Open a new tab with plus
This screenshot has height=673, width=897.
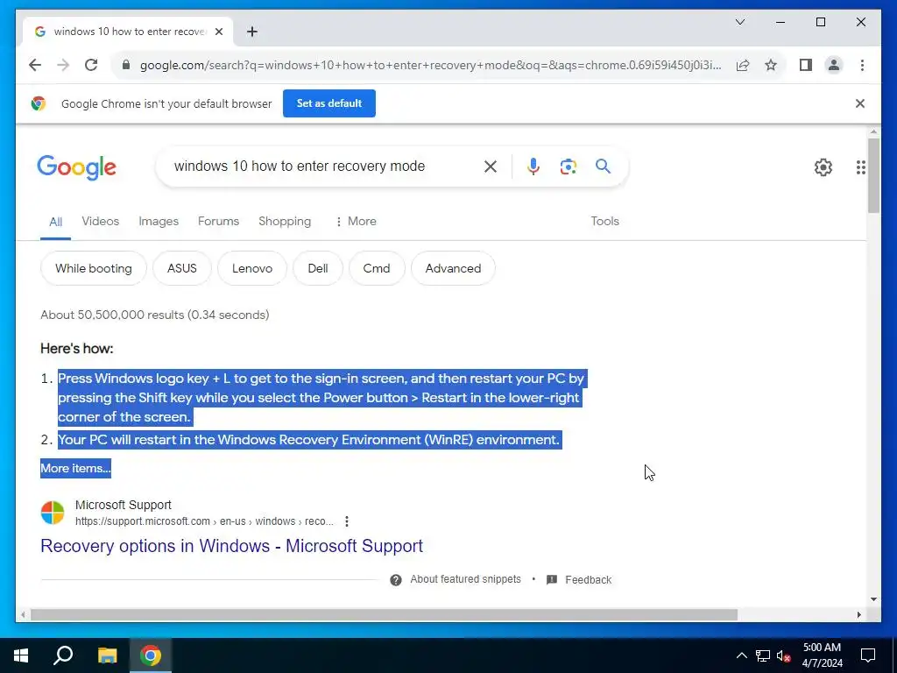click(x=251, y=32)
